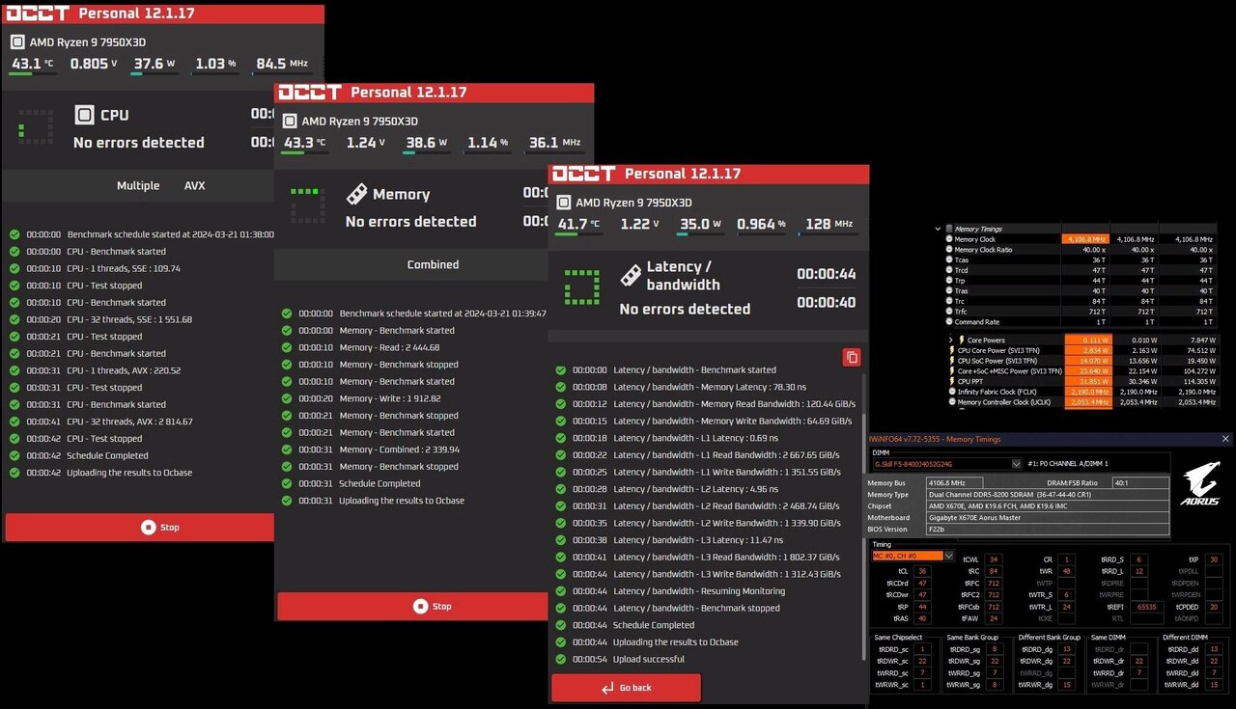Click the Latency / bandwidth log scrollbar
The width and height of the screenshot is (1236, 709).
pyautogui.click(x=862, y=521)
